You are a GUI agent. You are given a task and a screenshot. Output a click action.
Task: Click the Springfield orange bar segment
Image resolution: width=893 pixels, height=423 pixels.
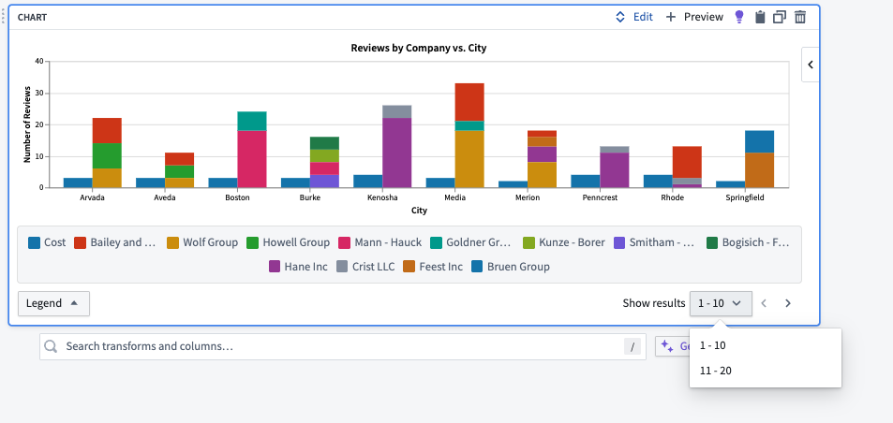click(x=760, y=170)
